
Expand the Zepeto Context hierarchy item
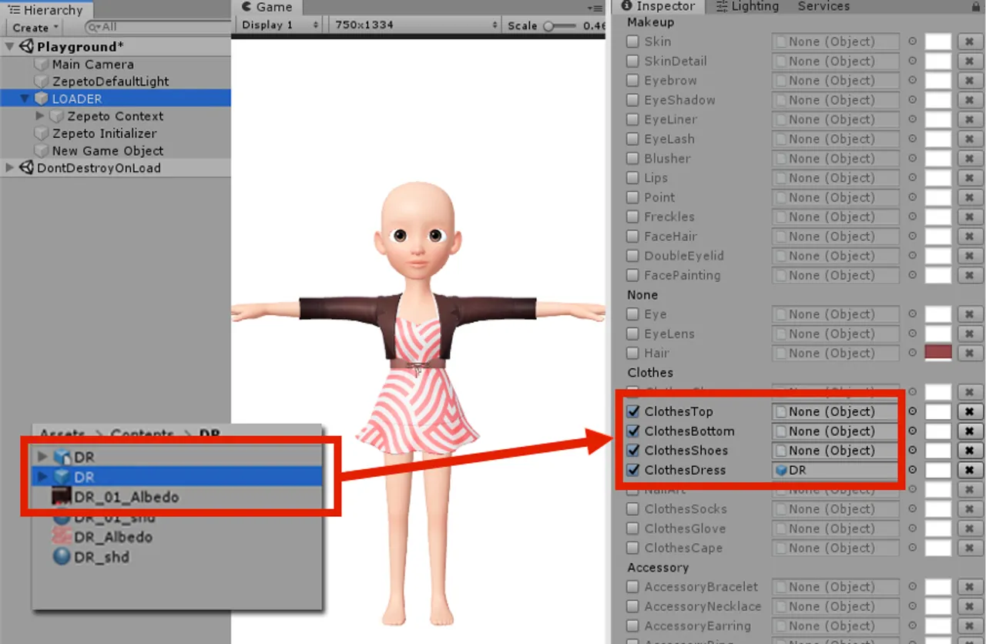point(39,116)
